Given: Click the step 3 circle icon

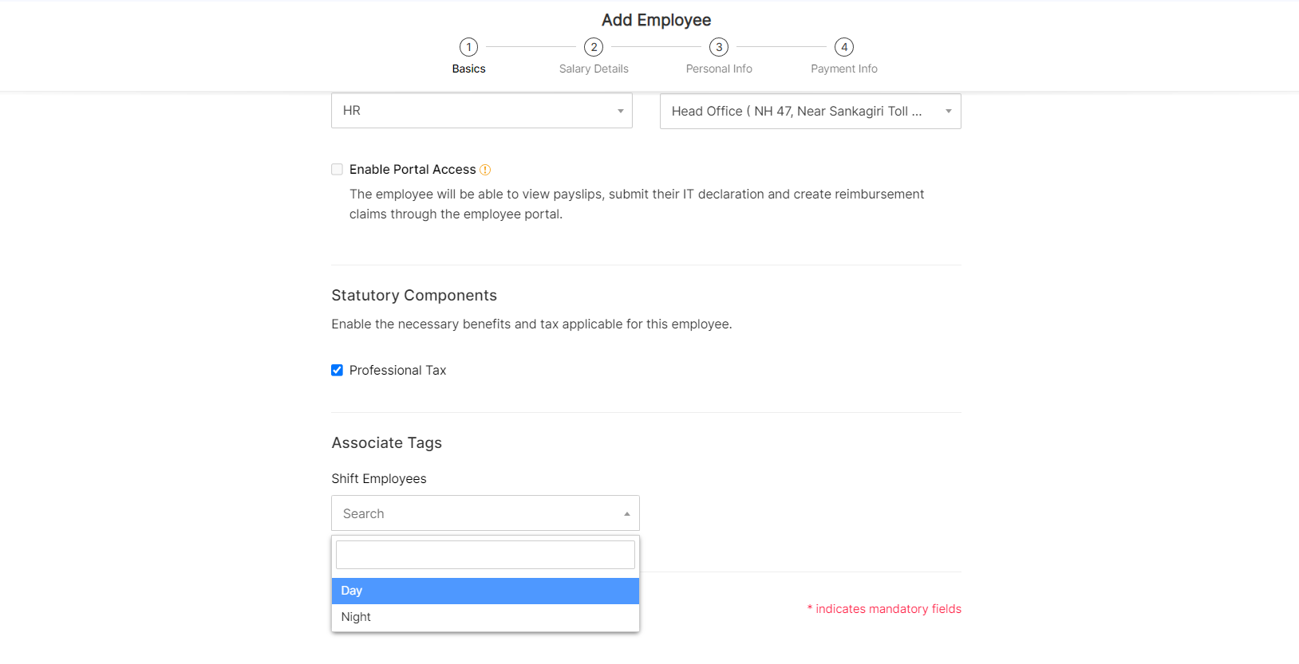Looking at the screenshot, I should [719, 47].
